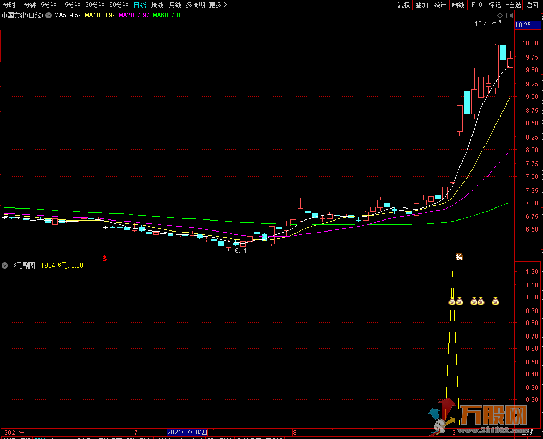The height and width of the screenshot is (439, 543).
Task: Switch to 1分钟 period
Action: click(28, 5)
